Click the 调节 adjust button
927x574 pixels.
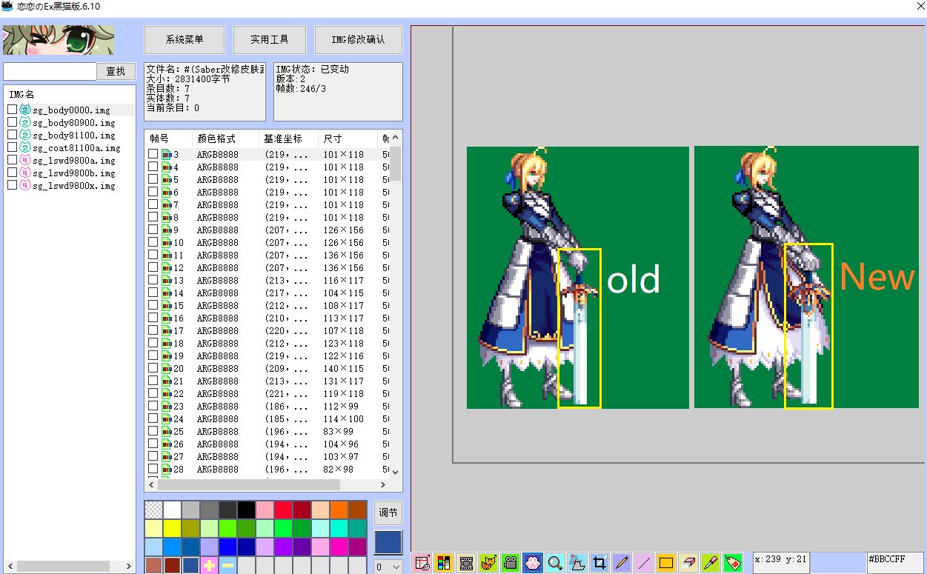point(388,513)
